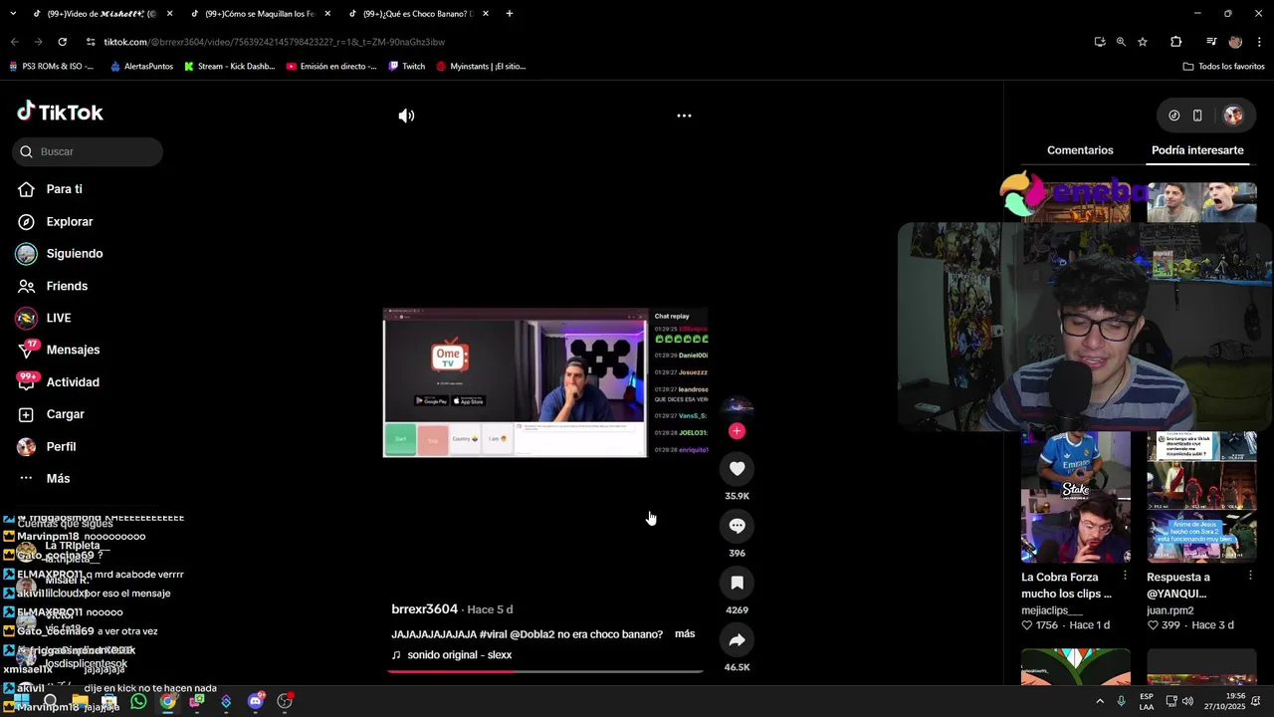
Task: Open the Emisión en directo bookmark
Action: tap(331, 67)
